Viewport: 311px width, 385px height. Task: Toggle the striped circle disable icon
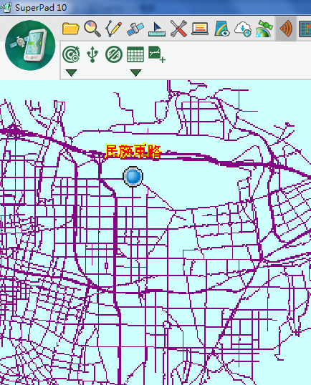click(x=114, y=54)
